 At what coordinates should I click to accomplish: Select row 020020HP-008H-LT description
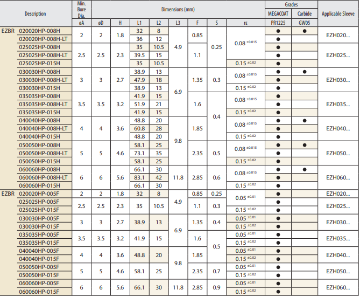tap(43, 39)
